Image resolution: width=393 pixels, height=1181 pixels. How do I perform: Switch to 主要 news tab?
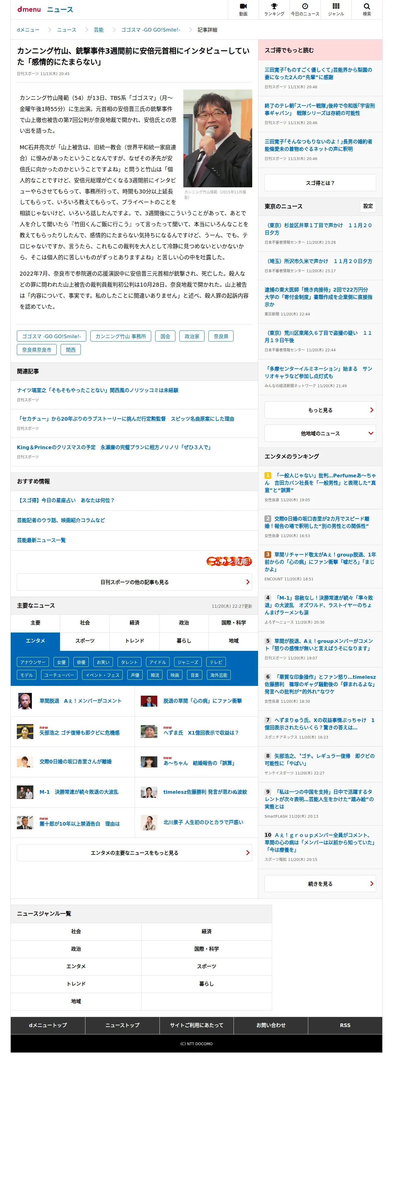click(35, 623)
